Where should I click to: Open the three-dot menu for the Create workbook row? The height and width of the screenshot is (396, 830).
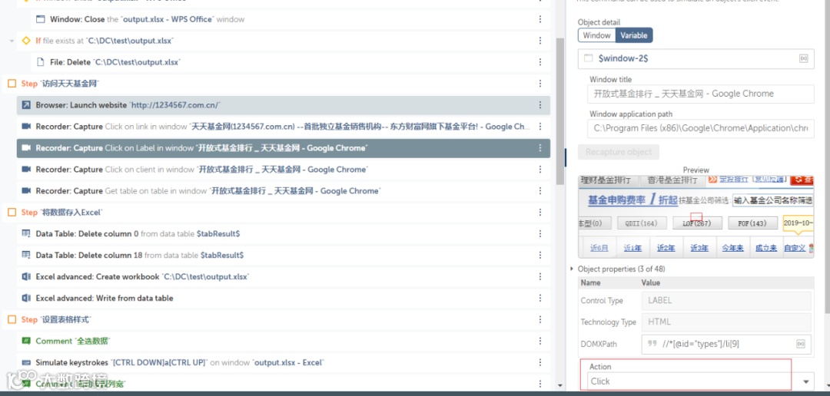(540, 276)
